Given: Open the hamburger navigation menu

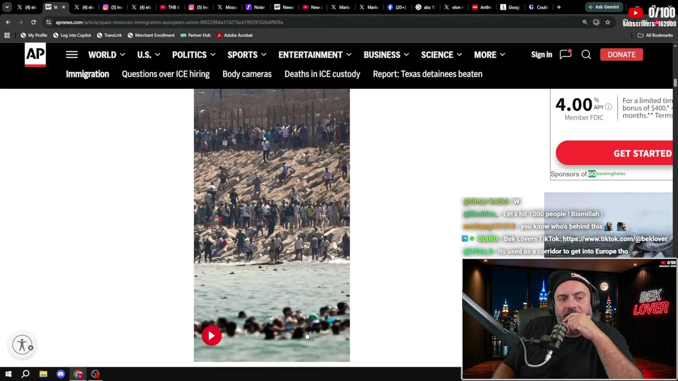Looking at the screenshot, I should tap(72, 55).
